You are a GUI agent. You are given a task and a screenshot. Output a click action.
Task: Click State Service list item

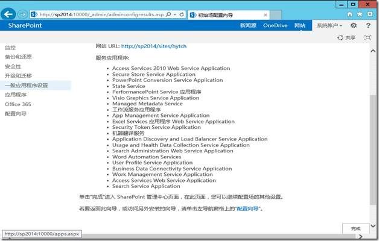pos(129,86)
